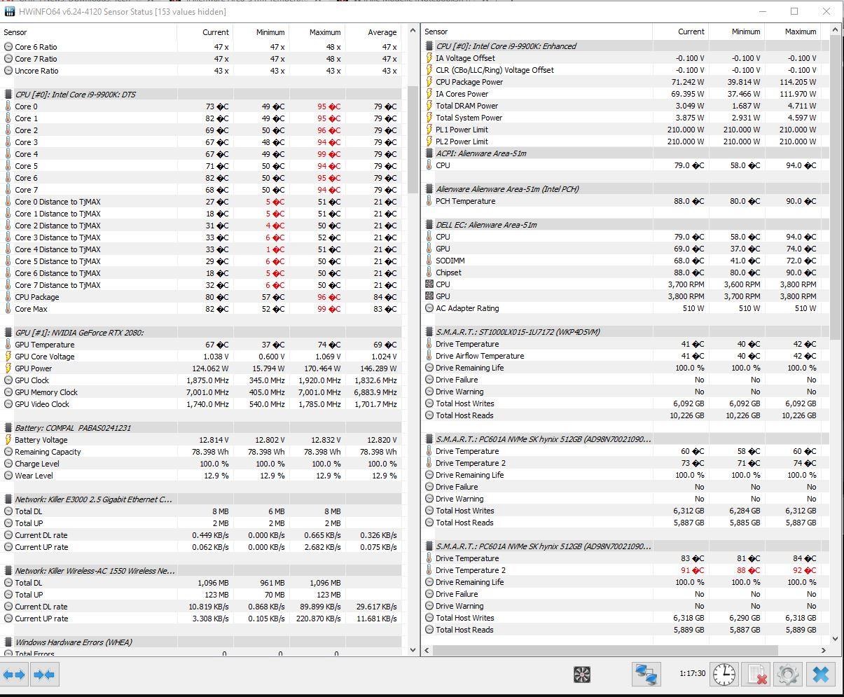Click the blue X close sensors icon
The height and width of the screenshot is (697, 844).
[x=820, y=675]
